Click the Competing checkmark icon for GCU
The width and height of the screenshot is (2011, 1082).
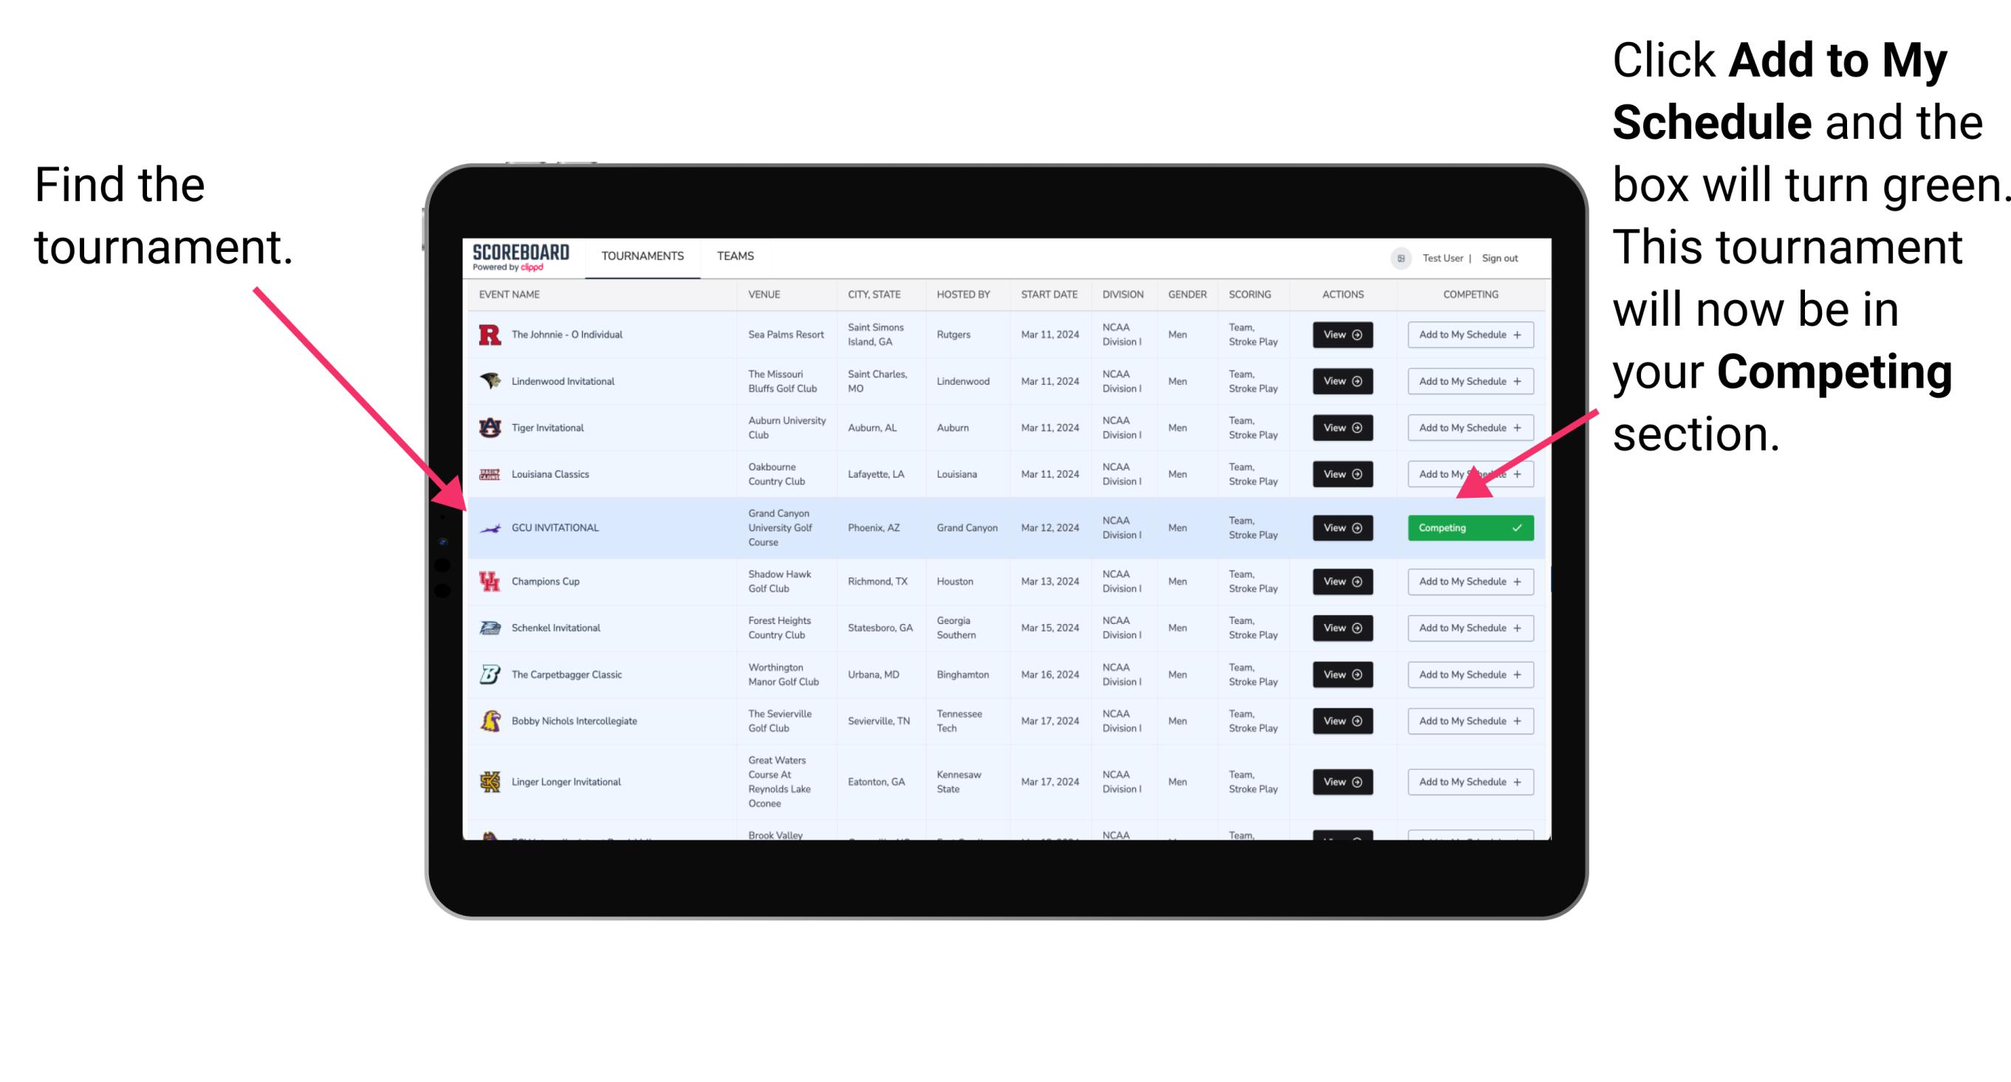click(x=1520, y=527)
